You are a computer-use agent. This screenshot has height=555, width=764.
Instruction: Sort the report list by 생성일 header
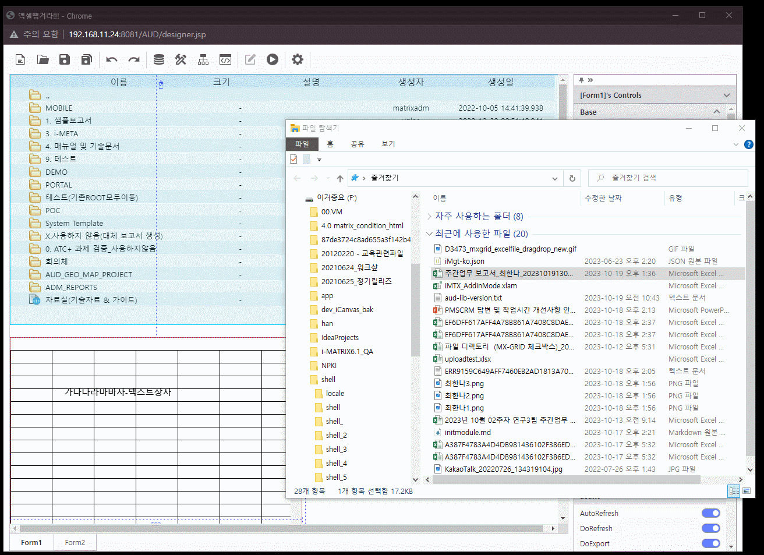501,82
